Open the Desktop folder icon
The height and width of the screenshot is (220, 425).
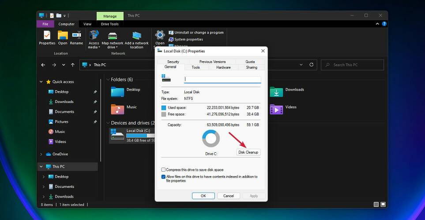click(117, 92)
